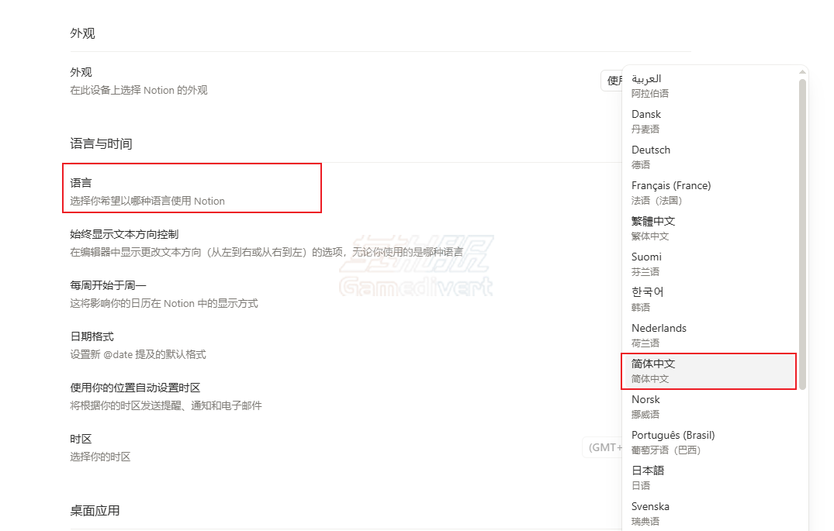Open the 外观 appearance dropdown button
The height and width of the screenshot is (531, 834).
pos(614,80)
